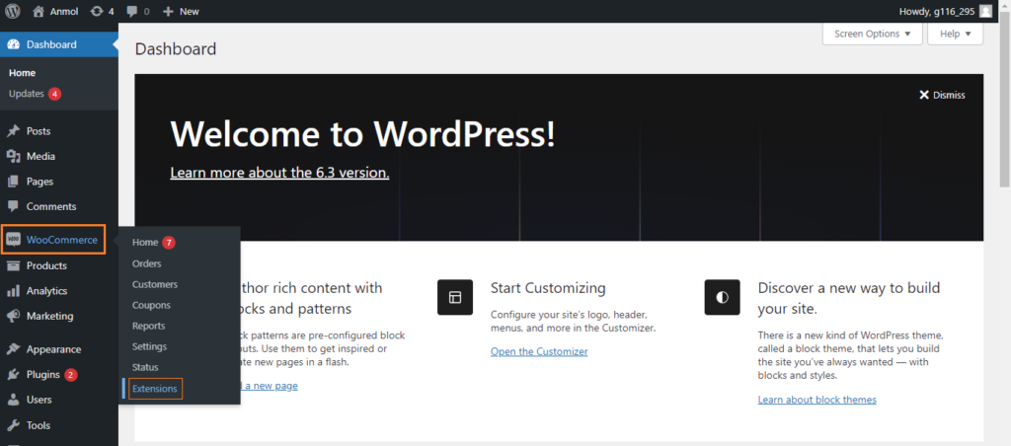The image size is (1011, 446).
Task: Follow the Learn more about 6.3 version link
Action: [279, 173]
